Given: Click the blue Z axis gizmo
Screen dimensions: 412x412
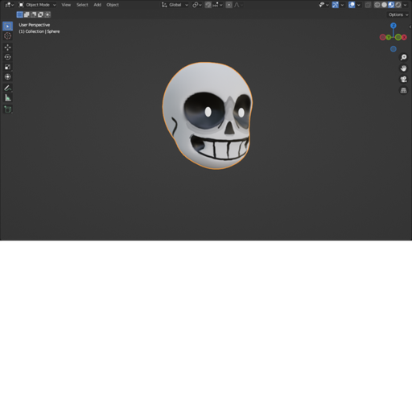Looking at the screenshot, I should [x=393, y=26].
